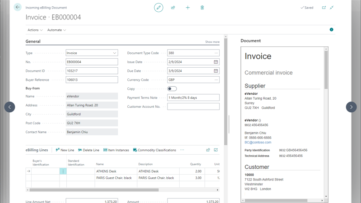
Task: Open Currency Code lookup ellipsis
Action: coord(216,80)
